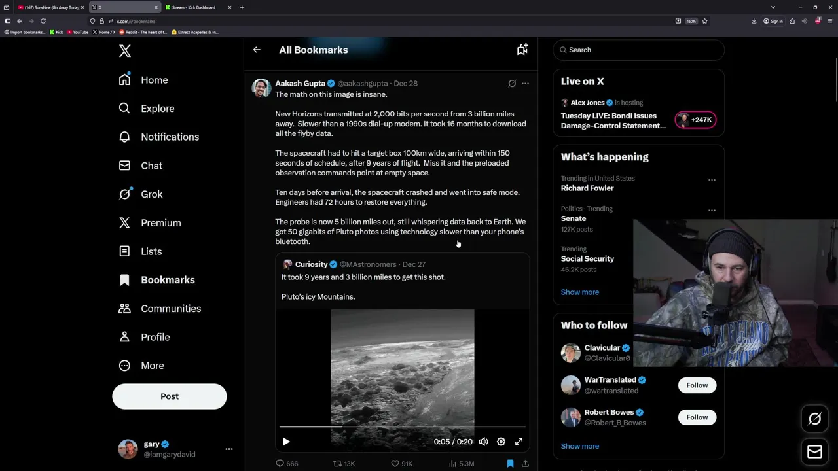The height and width of the screenshot is (471, 838).
Task: Like the post showing 91K likes
Action: point(401,463)
